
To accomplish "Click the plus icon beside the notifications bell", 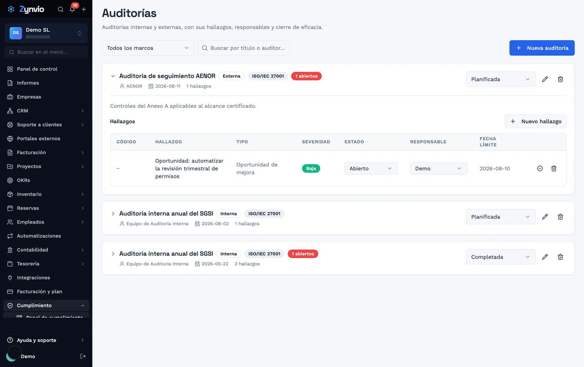I will point(84,9).
